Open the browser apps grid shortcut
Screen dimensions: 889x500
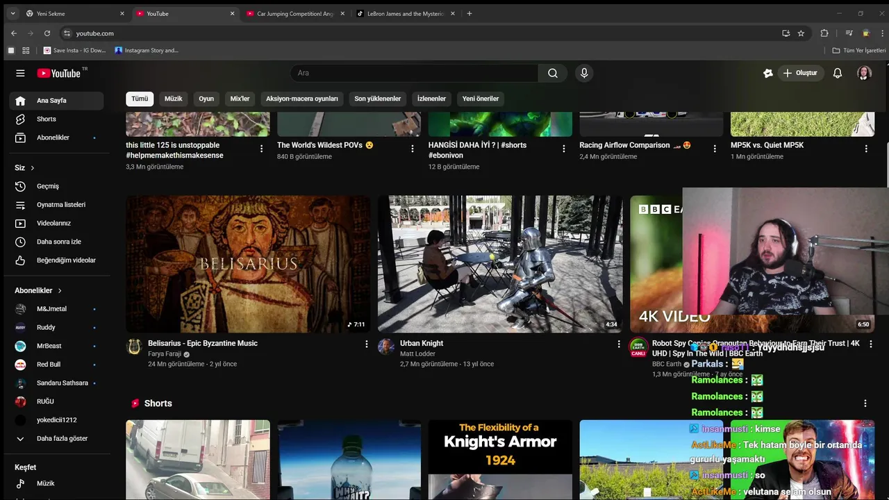26,51
